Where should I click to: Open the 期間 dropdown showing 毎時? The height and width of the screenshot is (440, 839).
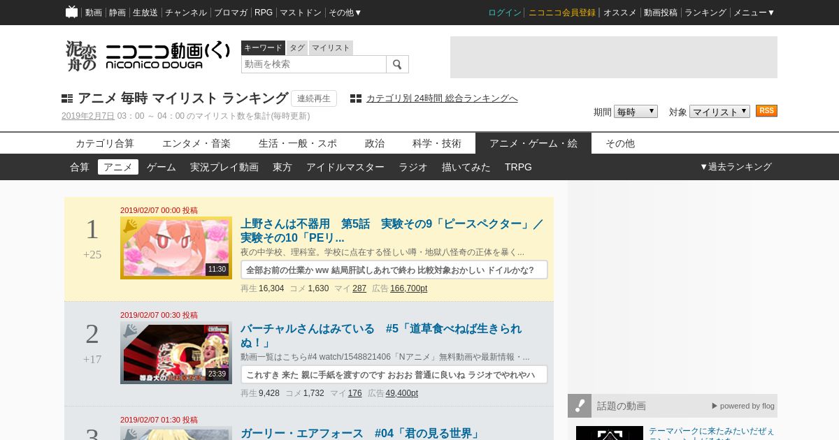point(636,112)
